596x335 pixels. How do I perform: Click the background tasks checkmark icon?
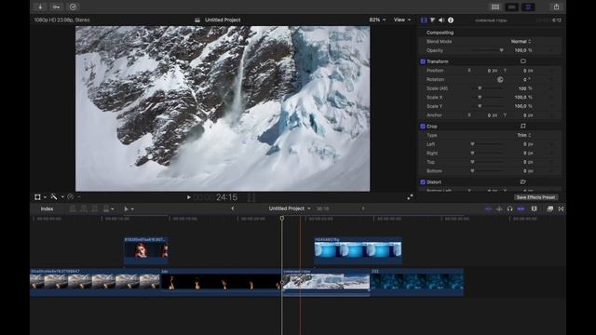click(x=73, y=7)
